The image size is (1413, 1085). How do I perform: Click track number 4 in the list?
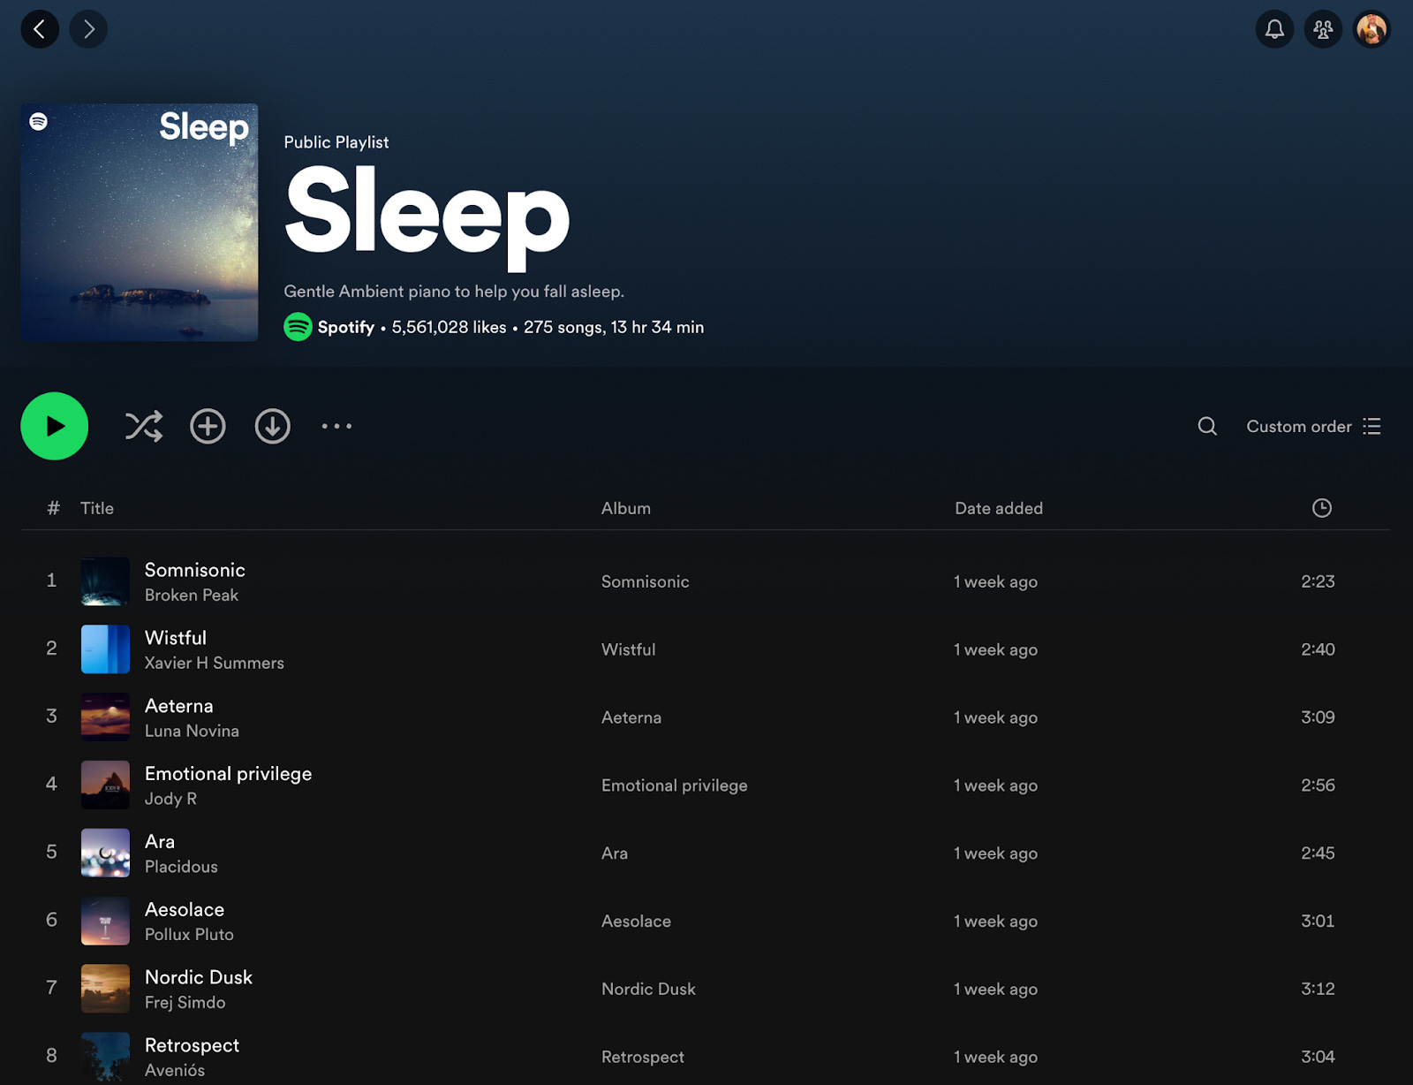pos(51,785)
